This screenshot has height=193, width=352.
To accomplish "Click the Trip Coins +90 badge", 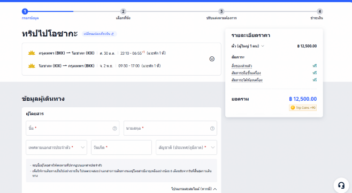I will [x=303, y=108].
